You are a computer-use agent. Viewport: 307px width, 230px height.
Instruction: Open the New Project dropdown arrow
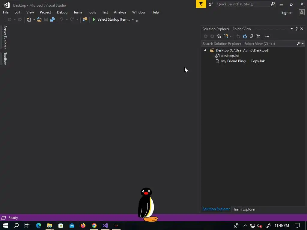(x=34, y=19)
